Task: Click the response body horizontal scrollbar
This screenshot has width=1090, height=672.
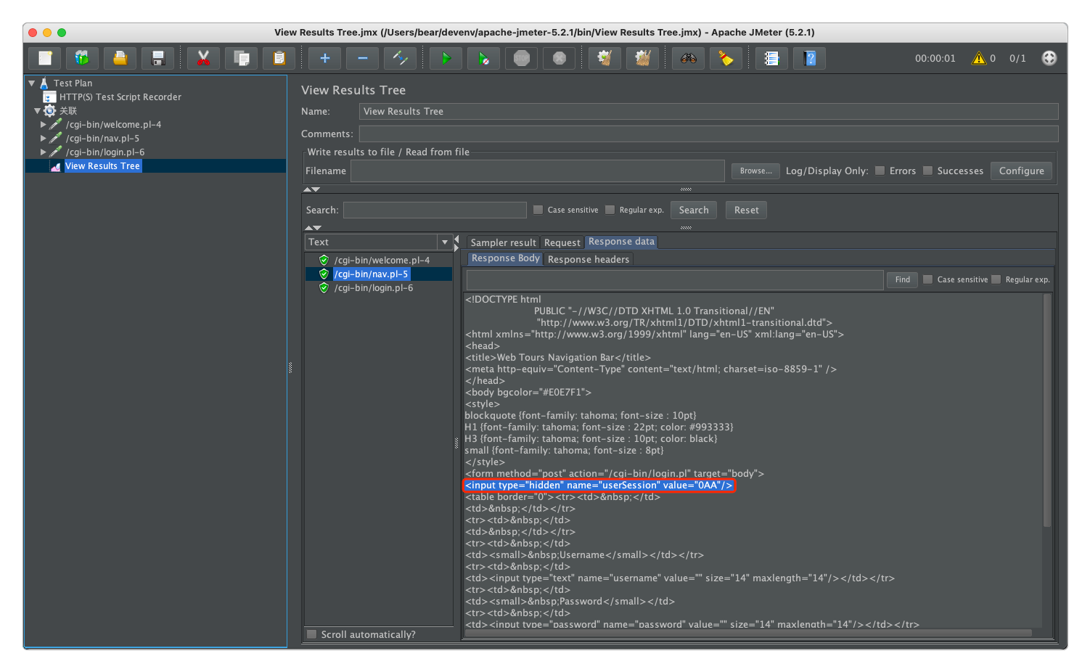Action: tap(747, 633)
